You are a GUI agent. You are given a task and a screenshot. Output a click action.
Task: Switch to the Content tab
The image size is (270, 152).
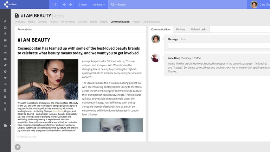point(42,22)
